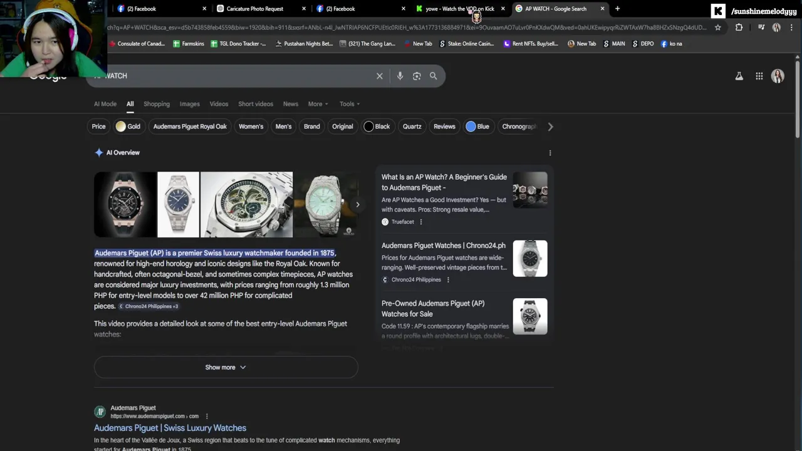The height and width of the screenshot is (451, 802).
Task: Filter by the Blue color chip
Action: click(478, 127)
